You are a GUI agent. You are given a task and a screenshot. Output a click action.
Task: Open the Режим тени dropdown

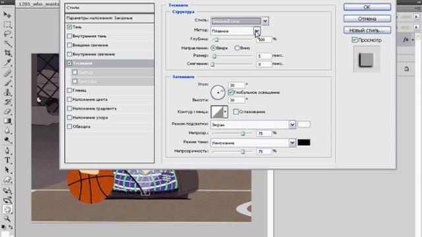pyautogui.click(x=253, y=143)
